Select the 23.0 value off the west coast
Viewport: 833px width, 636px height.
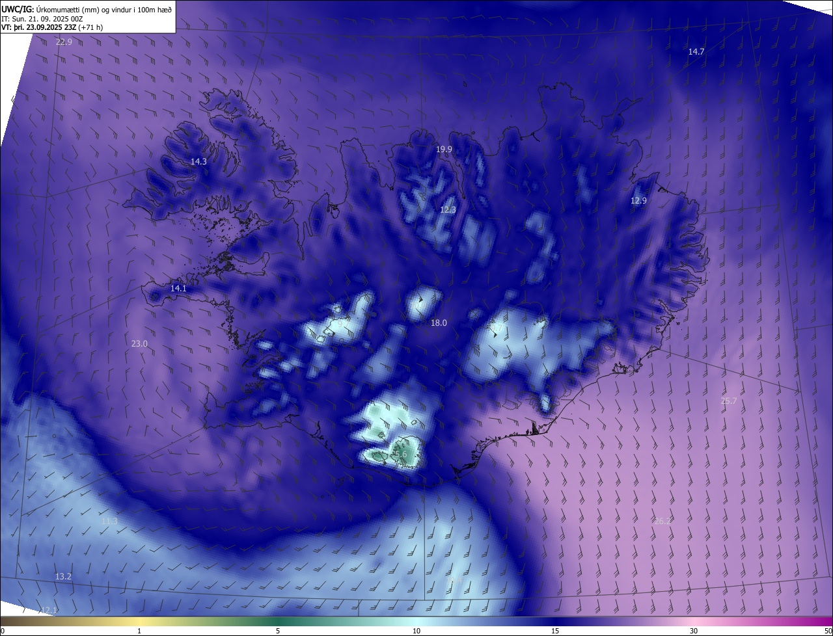click(x=139, y=343)
